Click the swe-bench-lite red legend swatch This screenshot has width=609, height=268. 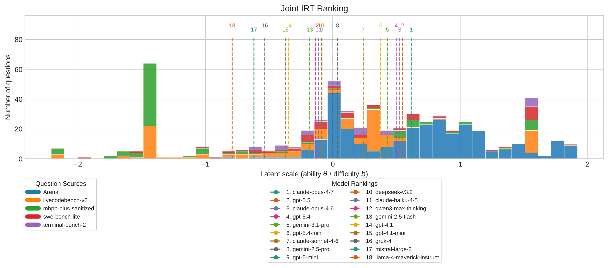[33, 217]
